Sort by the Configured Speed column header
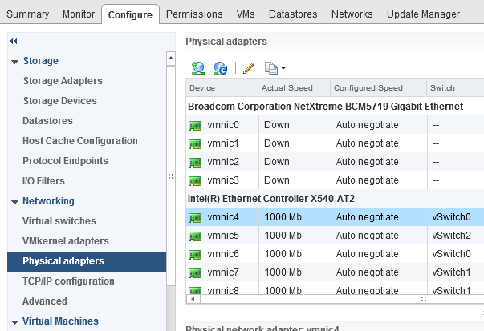This screenshot has height=331, width=484. [x=378, y=88]
